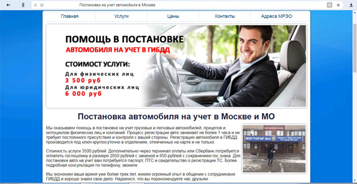The height and width of the screenshot is (184, 357).
Task: Open the Контакты menu tab
Action: coord(225,16)
